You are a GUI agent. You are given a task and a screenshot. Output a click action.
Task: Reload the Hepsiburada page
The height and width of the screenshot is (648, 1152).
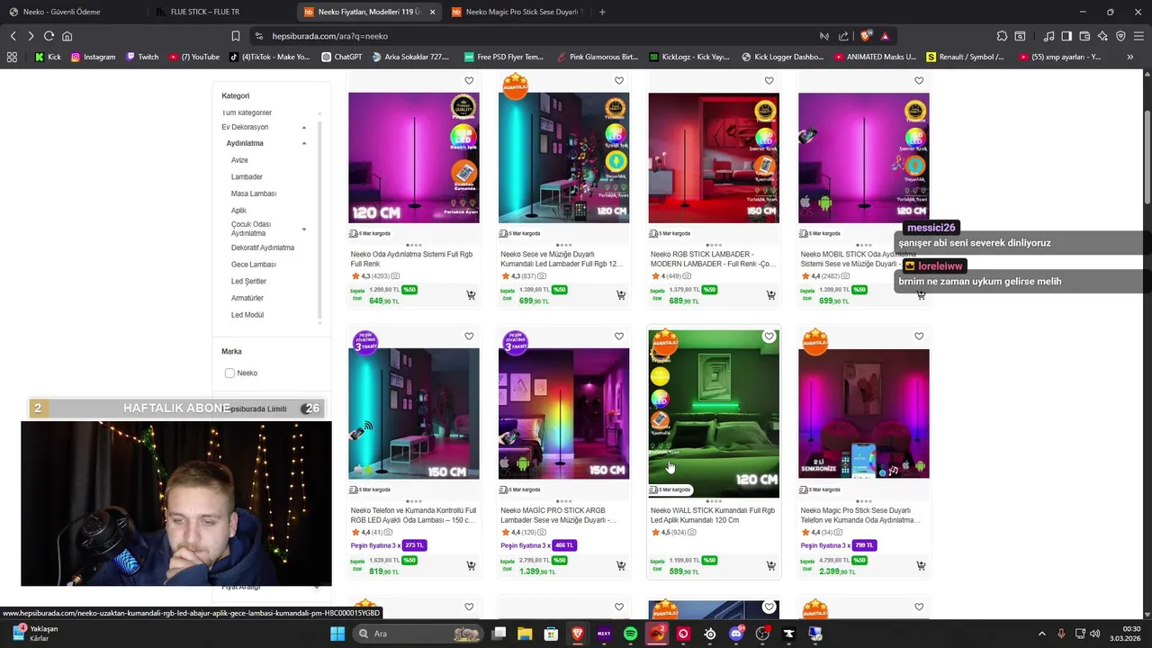49,36
